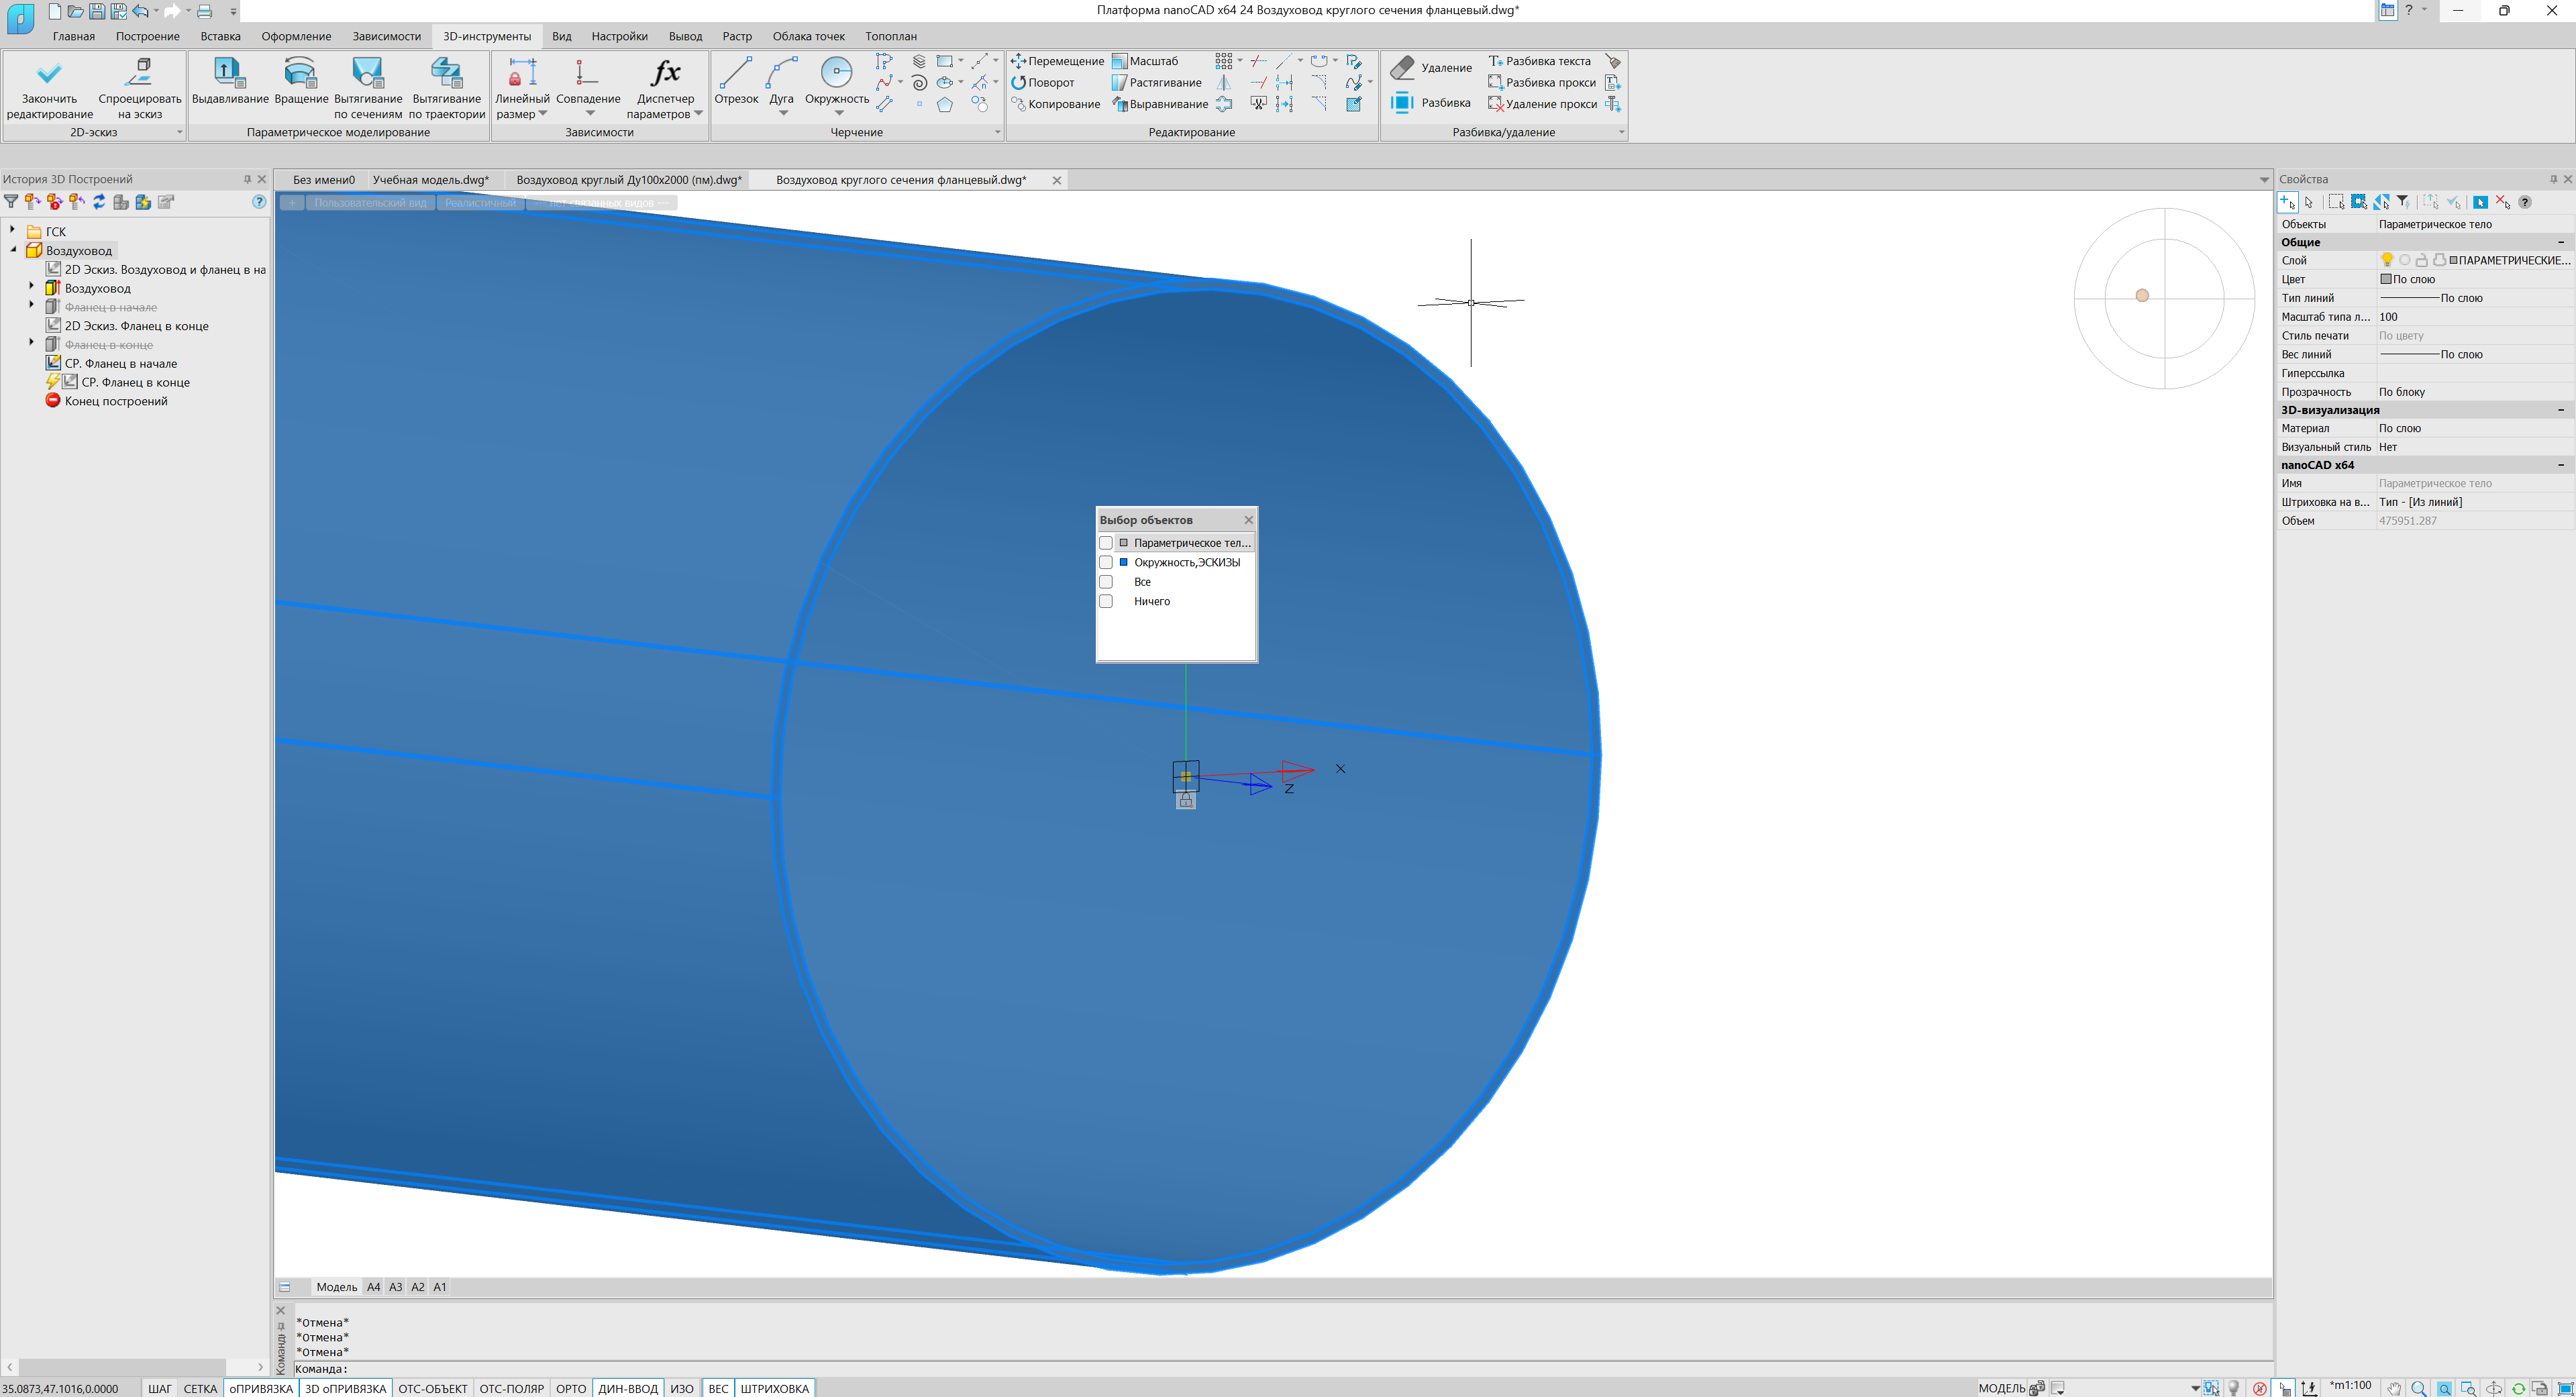Collapse the Общие properties section
2576x1397 pixels.
coord(2560,242)
